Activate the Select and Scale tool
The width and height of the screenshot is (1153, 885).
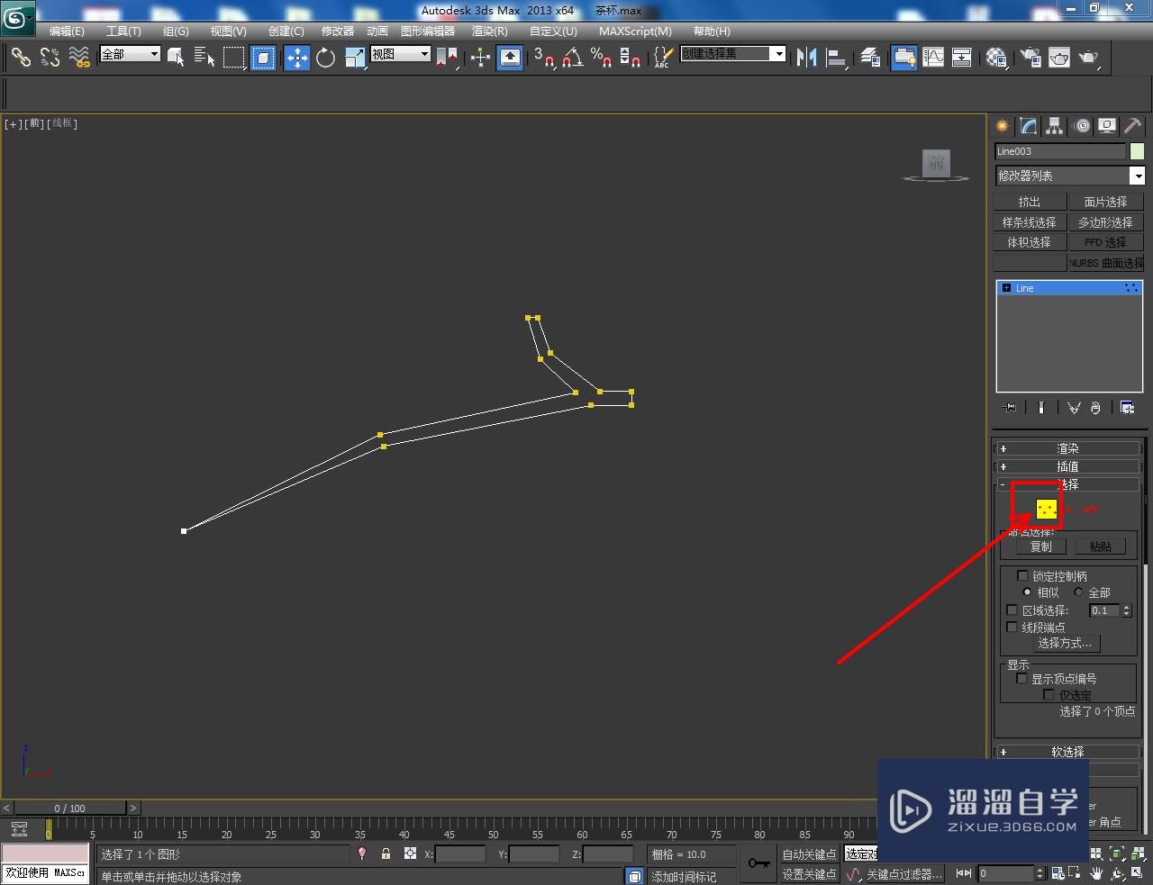pyautogui.click(x=355, y=58)
